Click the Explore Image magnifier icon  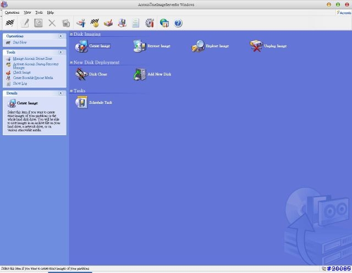pos(198,46)
